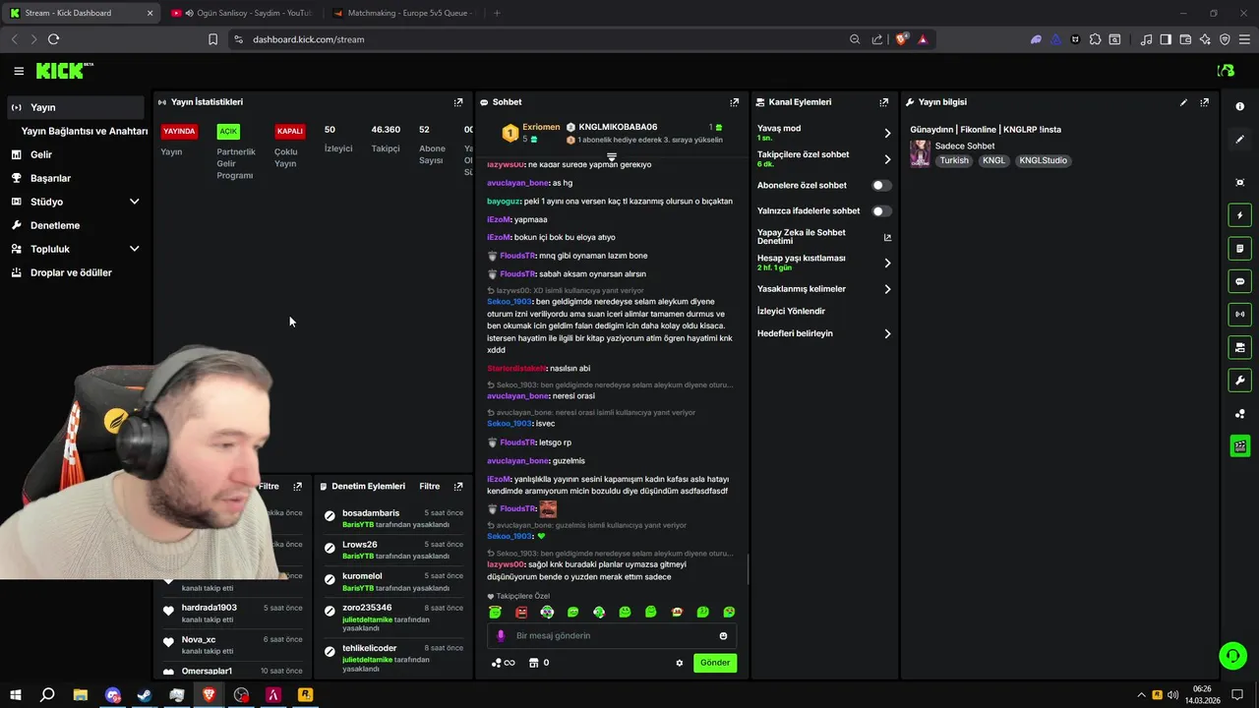This screenshot has height=708, width=1259.
Task: Click username FloudsTR saying letsgo rp
Action: point(517,442)
